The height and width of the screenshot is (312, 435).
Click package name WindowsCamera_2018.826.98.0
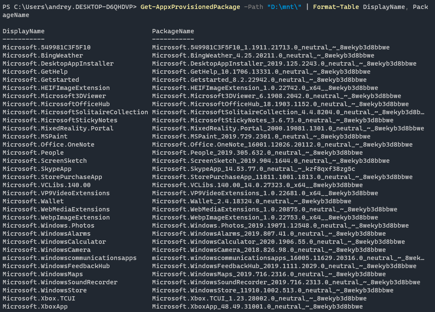(x=269, y=250)
